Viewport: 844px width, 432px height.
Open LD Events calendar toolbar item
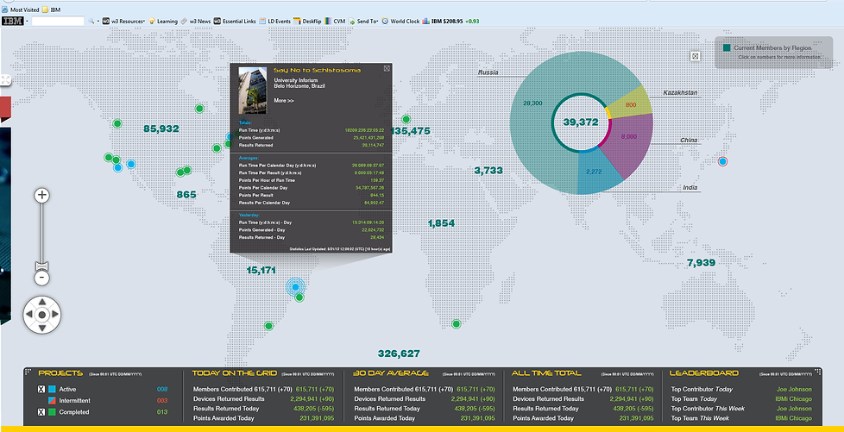[275, 21]
